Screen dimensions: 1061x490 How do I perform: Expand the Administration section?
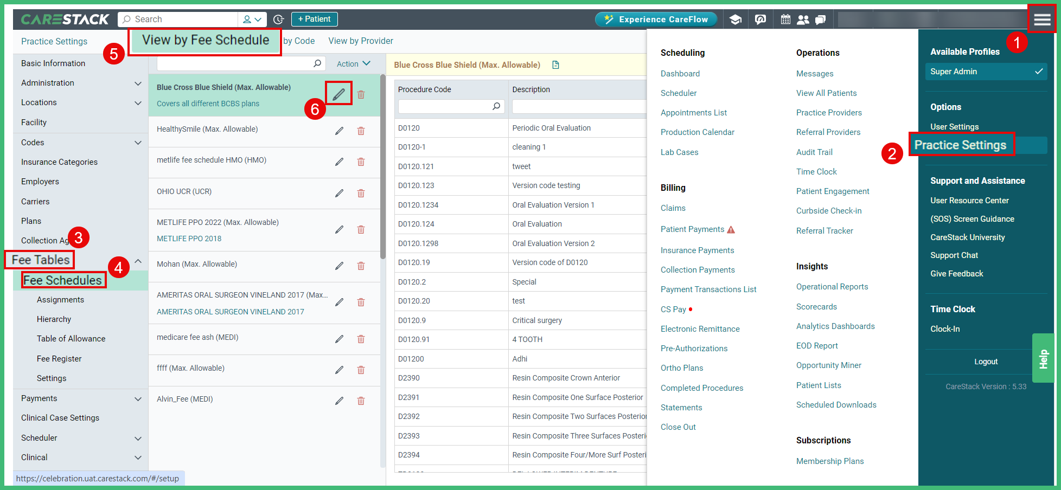click(x=138, y=83)
